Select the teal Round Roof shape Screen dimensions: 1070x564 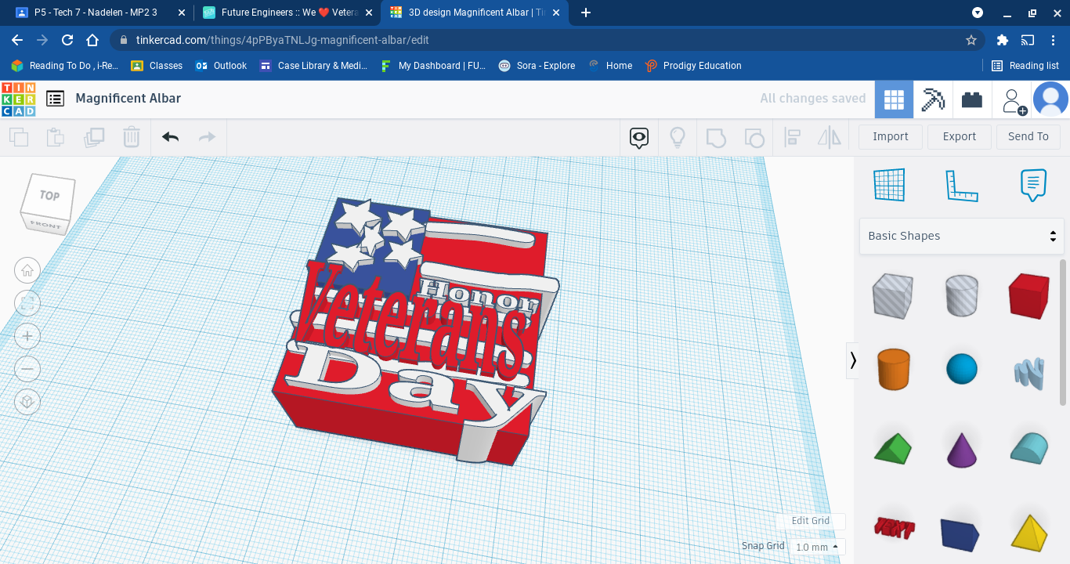click(1029, 449)
